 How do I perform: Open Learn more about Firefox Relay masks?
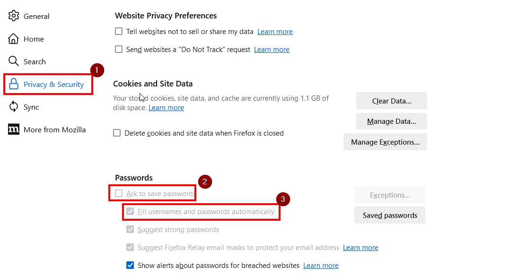360,248
